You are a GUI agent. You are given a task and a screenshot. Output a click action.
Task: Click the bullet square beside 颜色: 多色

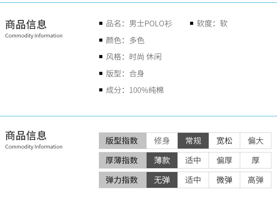coord(101,40)
